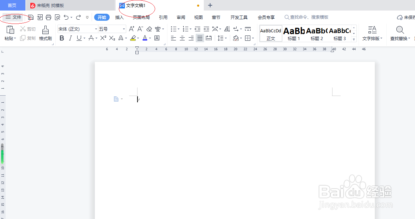The height and width of the screenshot is (219, 415).
Task: Save the document via the Save icon
Action: [x=31, y=17]
